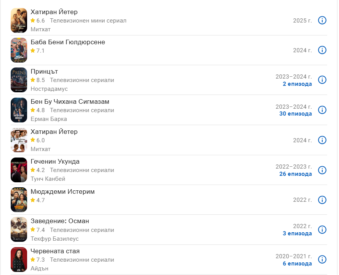
Task: Select the Мюждеми Истерим title
Action: pyautogui.click(x=63, y=191)
